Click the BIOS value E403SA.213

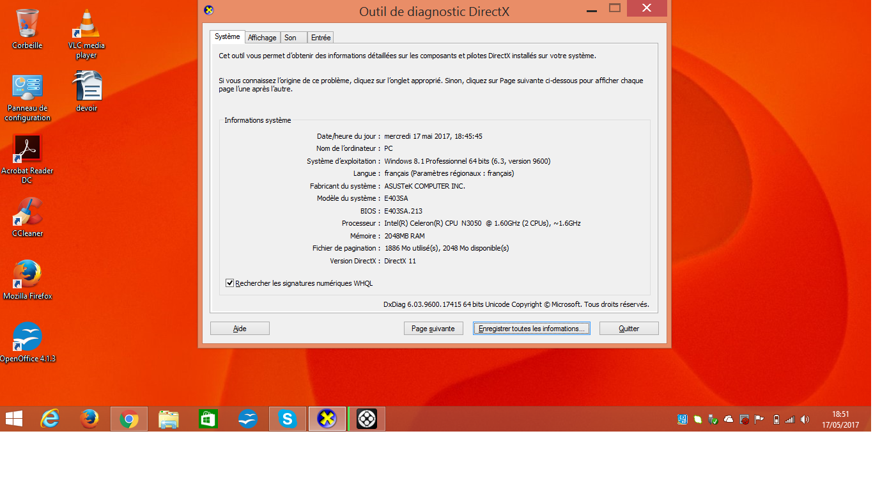point(403,211)
